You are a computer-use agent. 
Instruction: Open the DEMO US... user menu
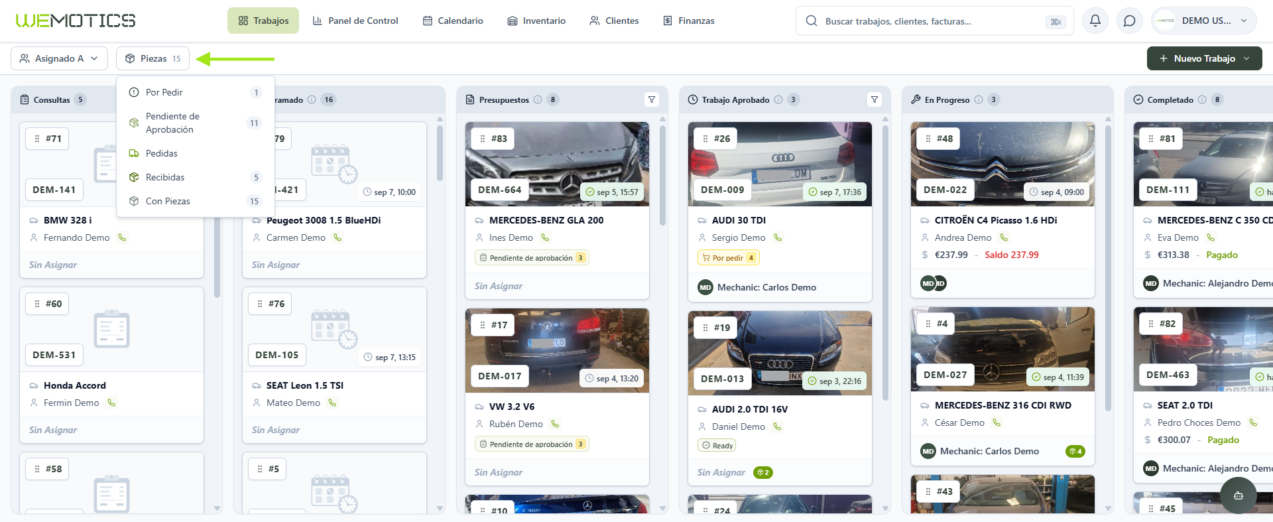click(1204, 21)
